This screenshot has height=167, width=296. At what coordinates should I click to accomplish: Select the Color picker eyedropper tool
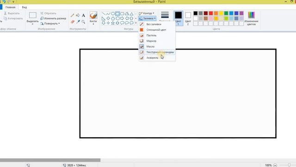[x=78, y=22]
